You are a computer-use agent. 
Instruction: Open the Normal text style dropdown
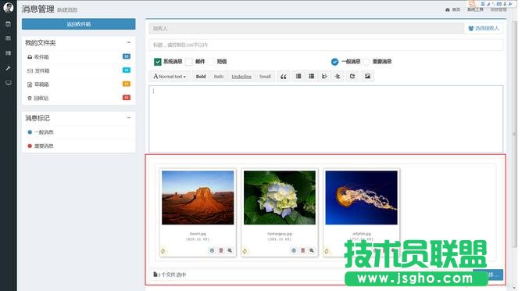pos(170,77)
